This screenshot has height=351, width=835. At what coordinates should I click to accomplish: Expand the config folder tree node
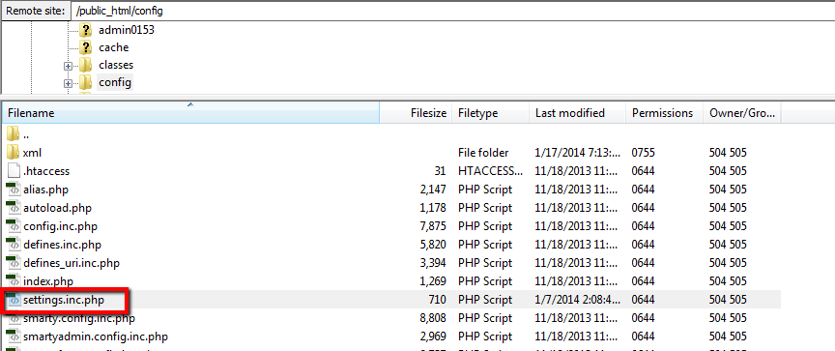[68, 84]
